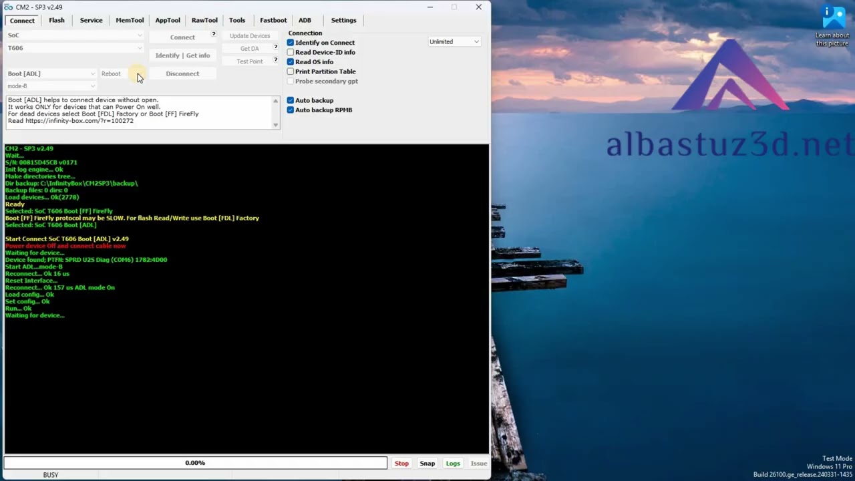Enable Read Device-ID info checkbox
855x481 pixels.
click(291, 52)
